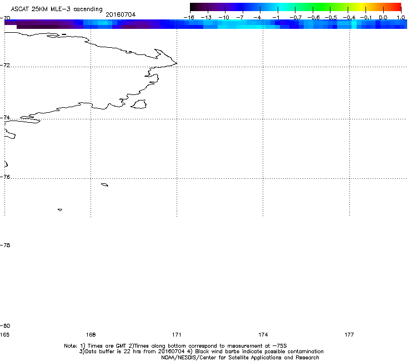Pick the green section of the color bar

pos(321,7)
